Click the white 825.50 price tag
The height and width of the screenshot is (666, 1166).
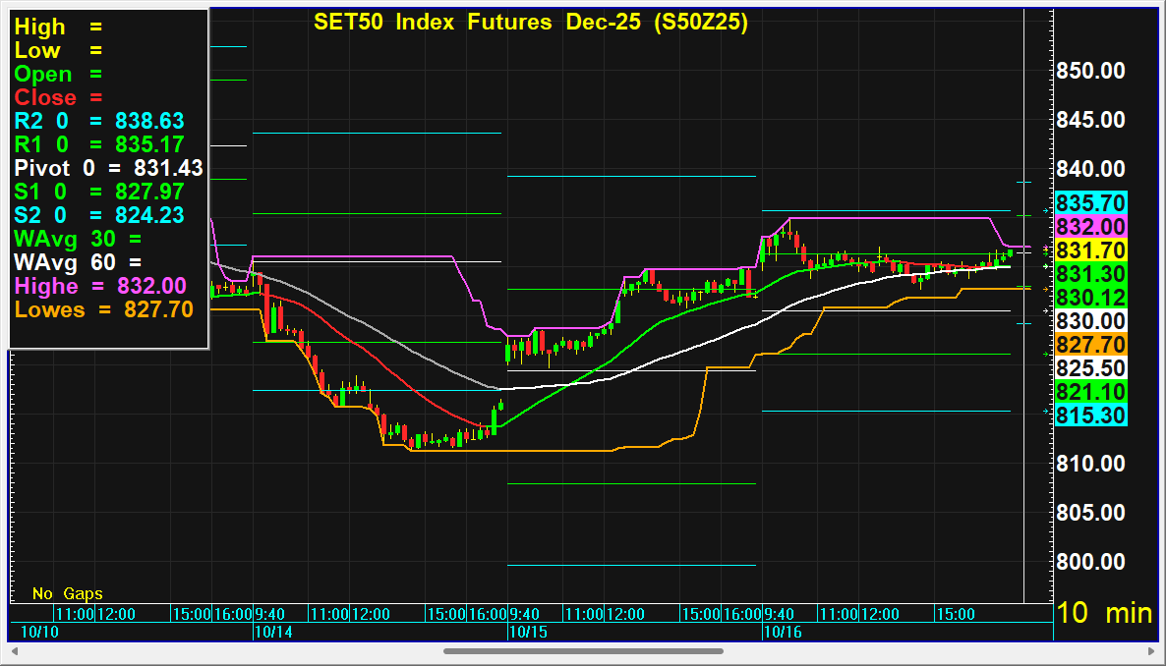1090,368
